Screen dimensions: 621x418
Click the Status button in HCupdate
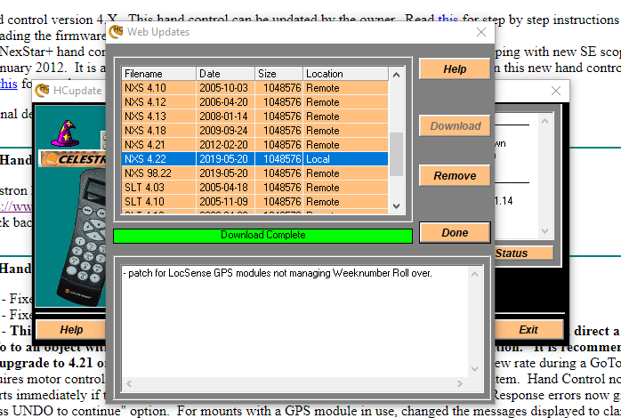tap(523, 253)
